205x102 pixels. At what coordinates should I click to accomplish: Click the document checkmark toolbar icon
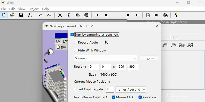coord(148,15)
